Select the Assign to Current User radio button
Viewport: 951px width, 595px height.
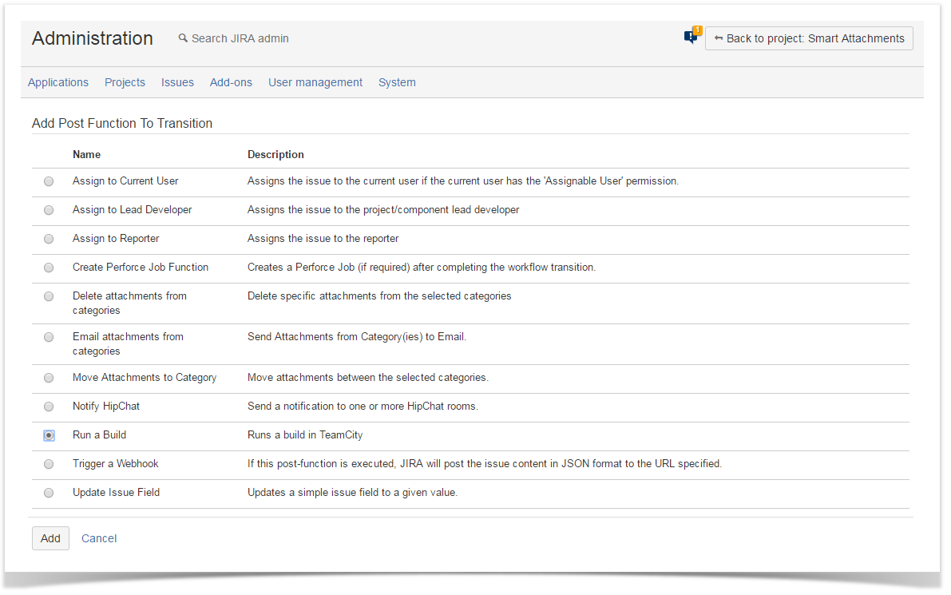(49, 181)
